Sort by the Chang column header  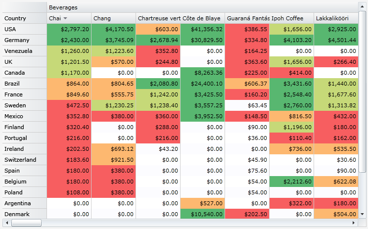(113, 18)
